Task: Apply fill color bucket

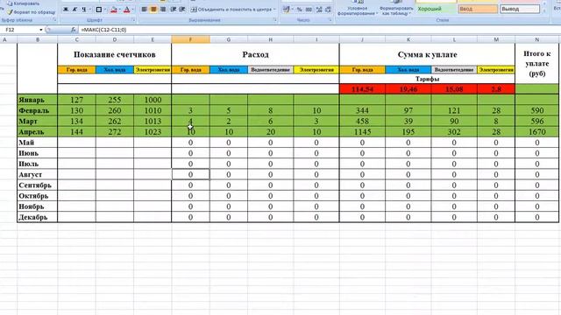Action: 114,10
